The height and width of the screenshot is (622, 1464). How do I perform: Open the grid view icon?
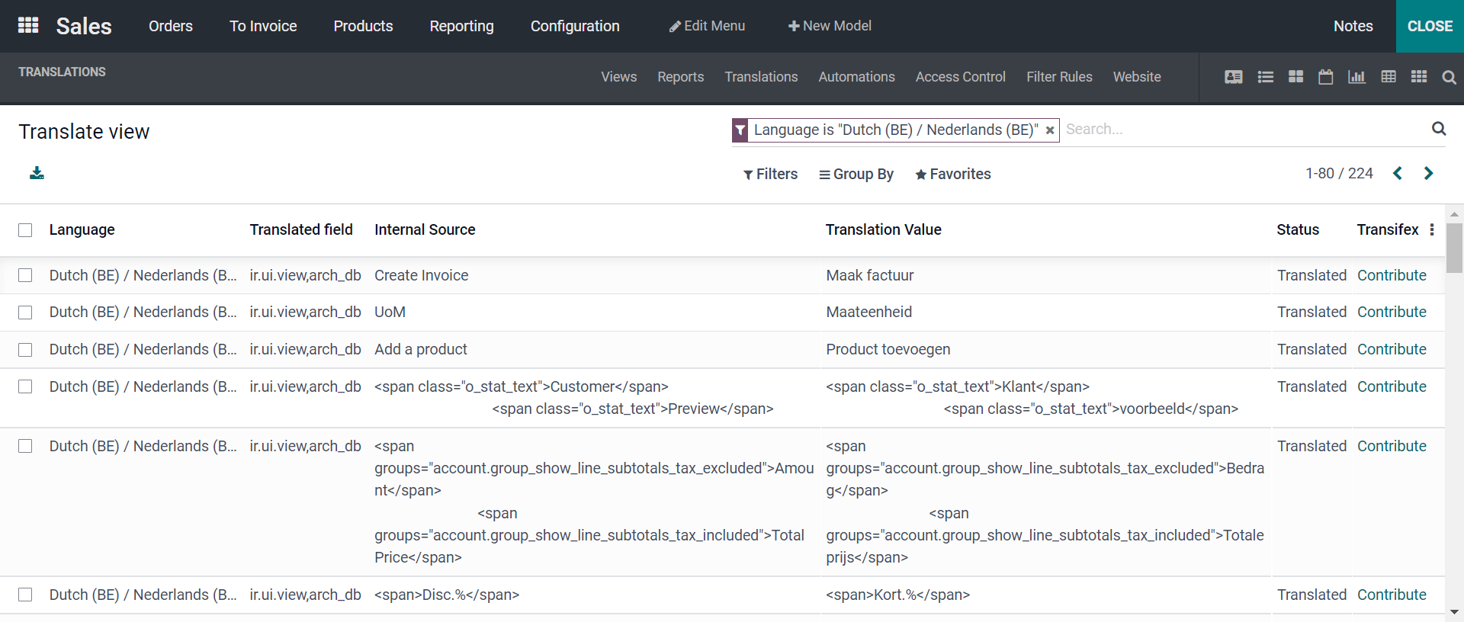pos(1419,77)
